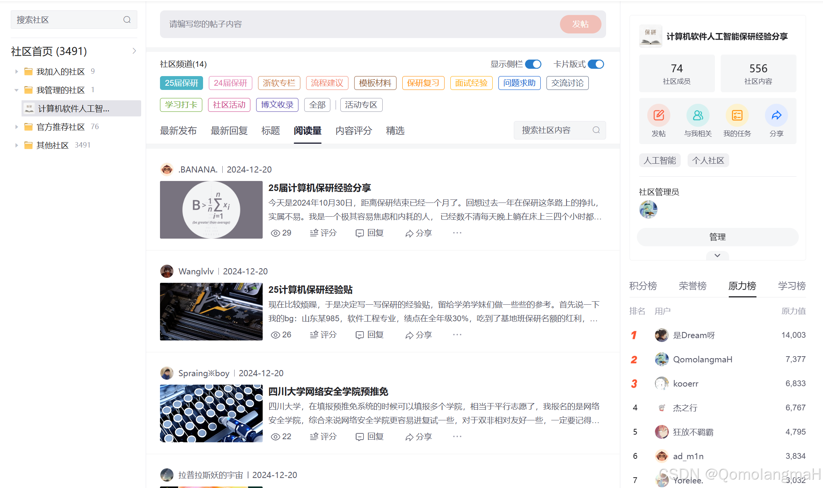Expand the chevron below 管理 button

(717, 255)
